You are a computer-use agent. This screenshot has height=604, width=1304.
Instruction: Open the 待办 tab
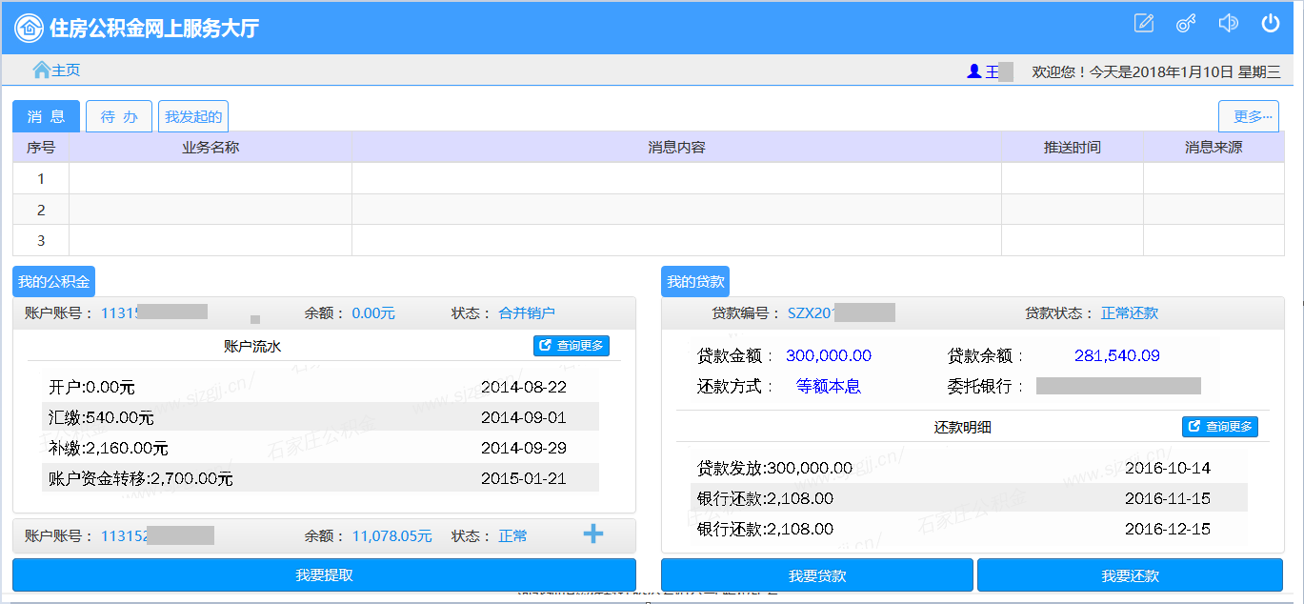pyautogui.click(x=119, y=116)
